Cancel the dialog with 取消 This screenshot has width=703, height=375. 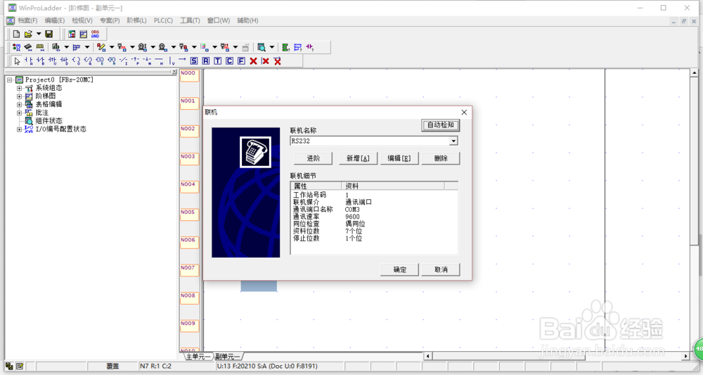441,269
